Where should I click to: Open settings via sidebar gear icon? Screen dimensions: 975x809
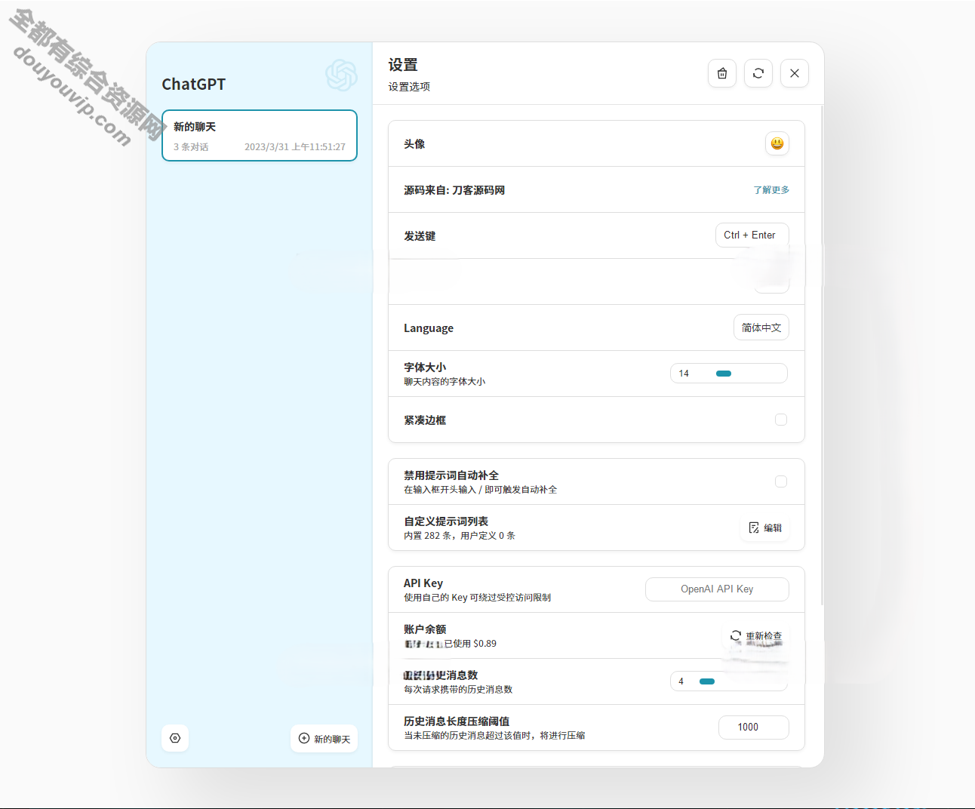coord(175,738)
